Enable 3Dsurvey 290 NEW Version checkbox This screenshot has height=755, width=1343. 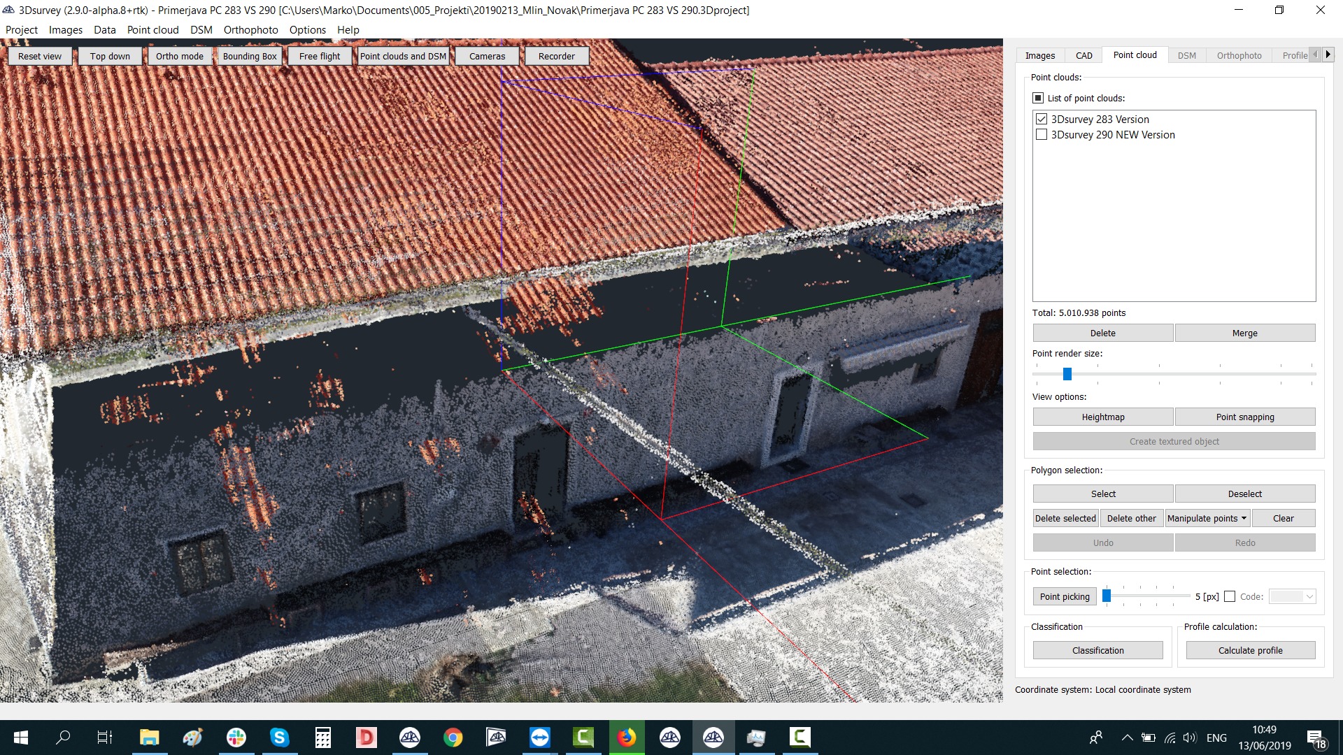tap(1042, 135)
